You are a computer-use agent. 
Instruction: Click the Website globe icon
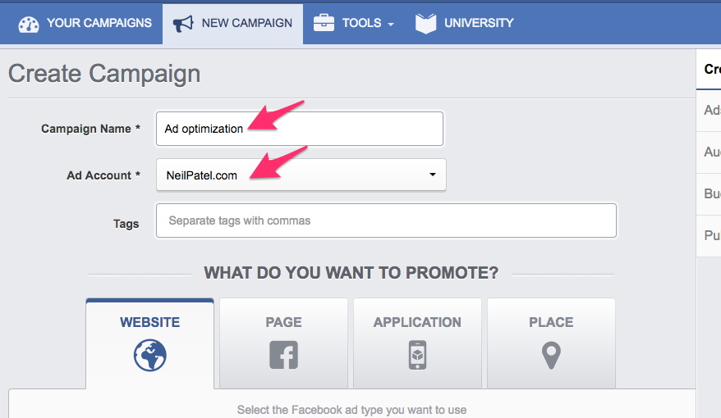[x=150, y=355]
